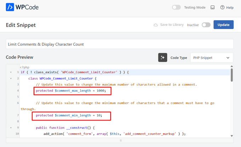Toggle the Inactive snippet switch to active
Viewport: 241px width, 147px height.
coord(206,25)
